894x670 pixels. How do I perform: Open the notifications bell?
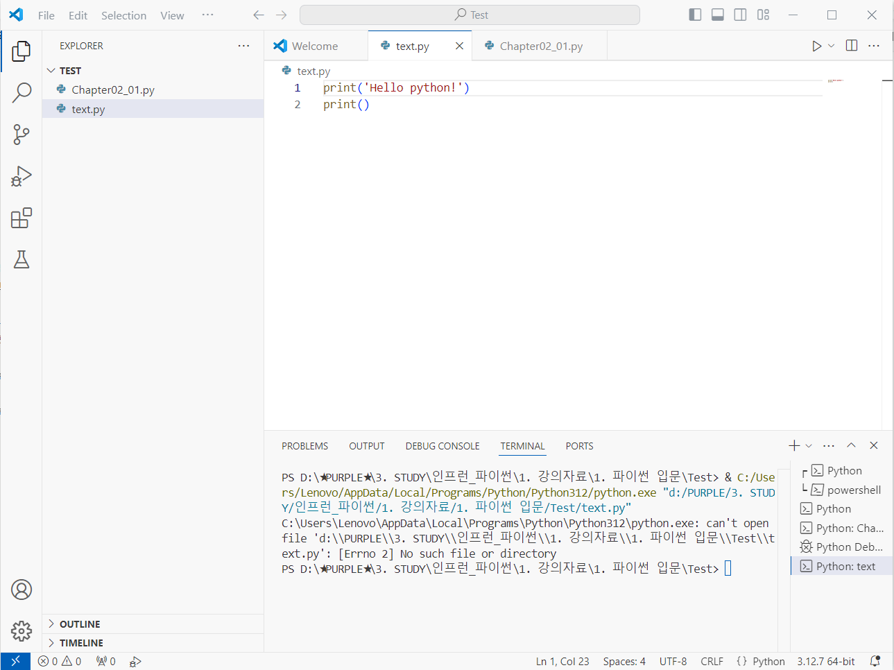[x=875, y=662]
